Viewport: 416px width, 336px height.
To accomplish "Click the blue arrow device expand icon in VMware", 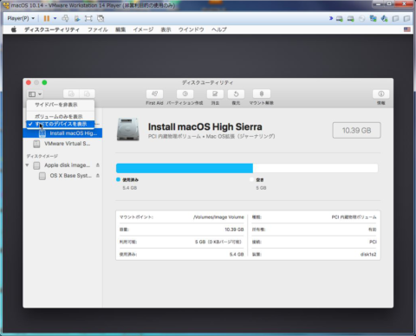I will [331, 18].
